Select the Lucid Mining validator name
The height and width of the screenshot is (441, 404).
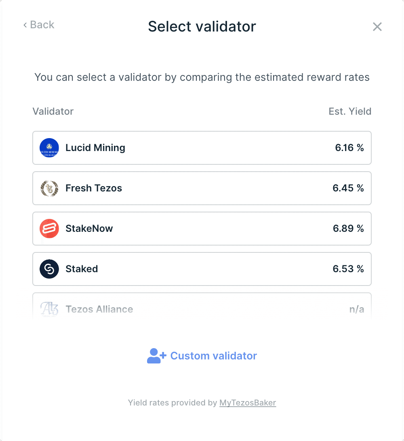pyautogui.click(x=95, y=148)
